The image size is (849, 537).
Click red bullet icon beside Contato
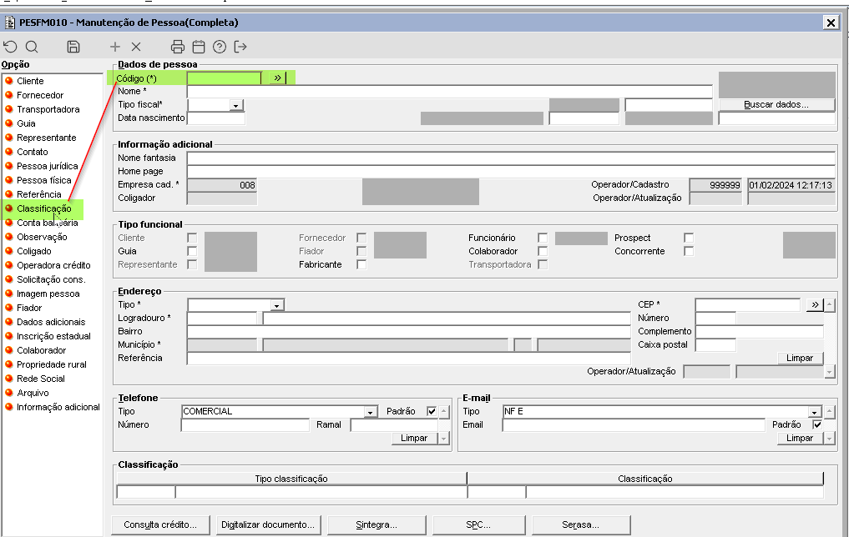click(9, 152)
